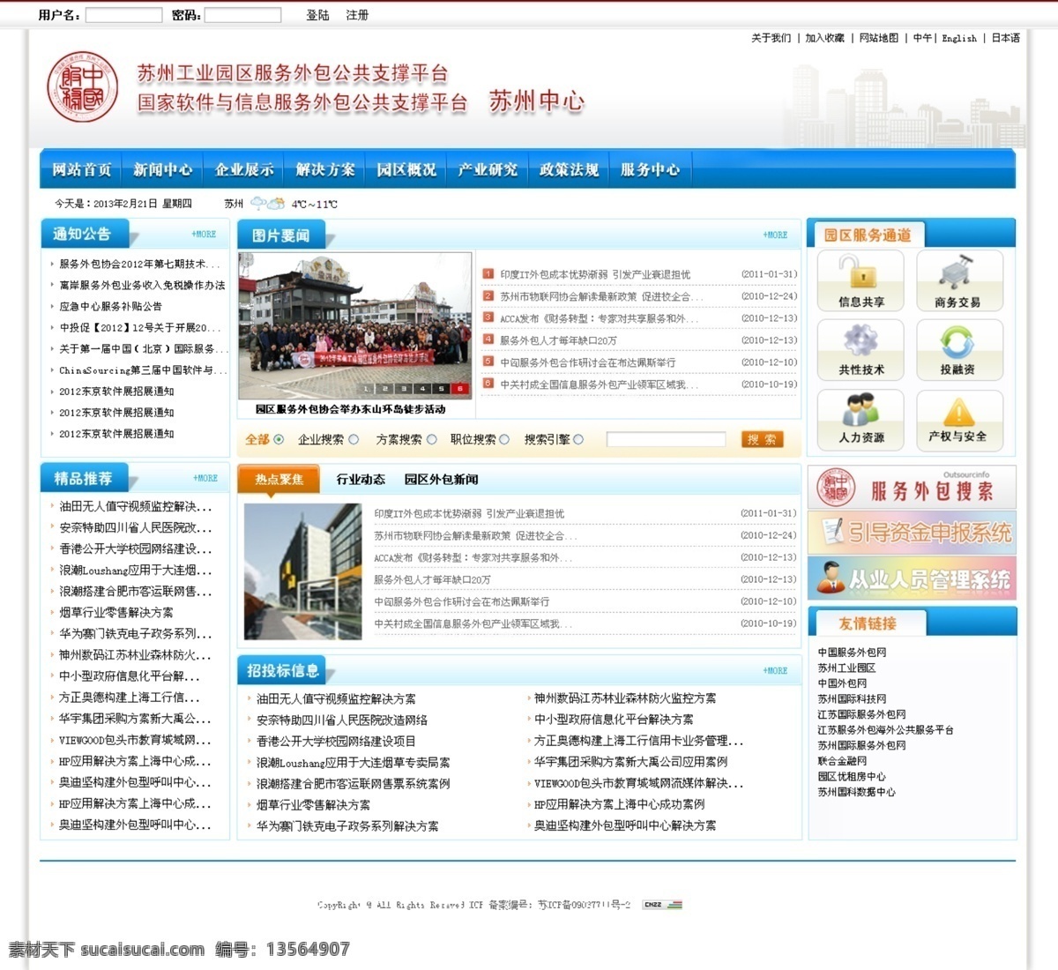The height and width of the screenshot is (970, 1058).
Task: Go to 网站首页 in navigation bar
Action: [81, 169]
